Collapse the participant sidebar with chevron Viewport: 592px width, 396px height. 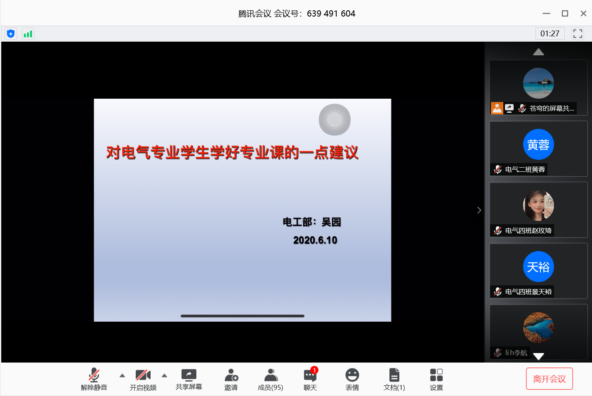(x=479, y=210)
